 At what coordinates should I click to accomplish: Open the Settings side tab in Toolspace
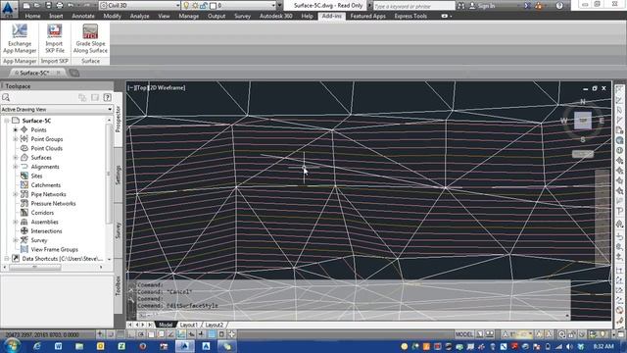[118, 175]
